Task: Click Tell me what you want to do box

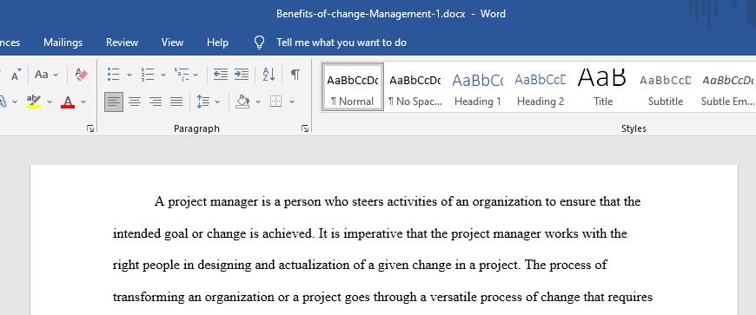Action: [x=342, y=43]
